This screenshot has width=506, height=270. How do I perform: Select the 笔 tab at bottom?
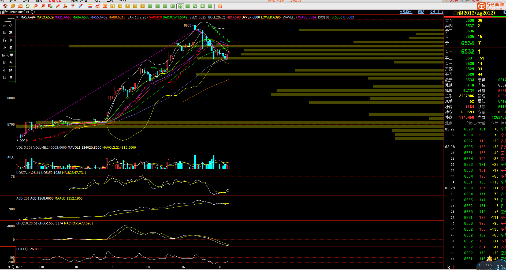click(448, 267)
